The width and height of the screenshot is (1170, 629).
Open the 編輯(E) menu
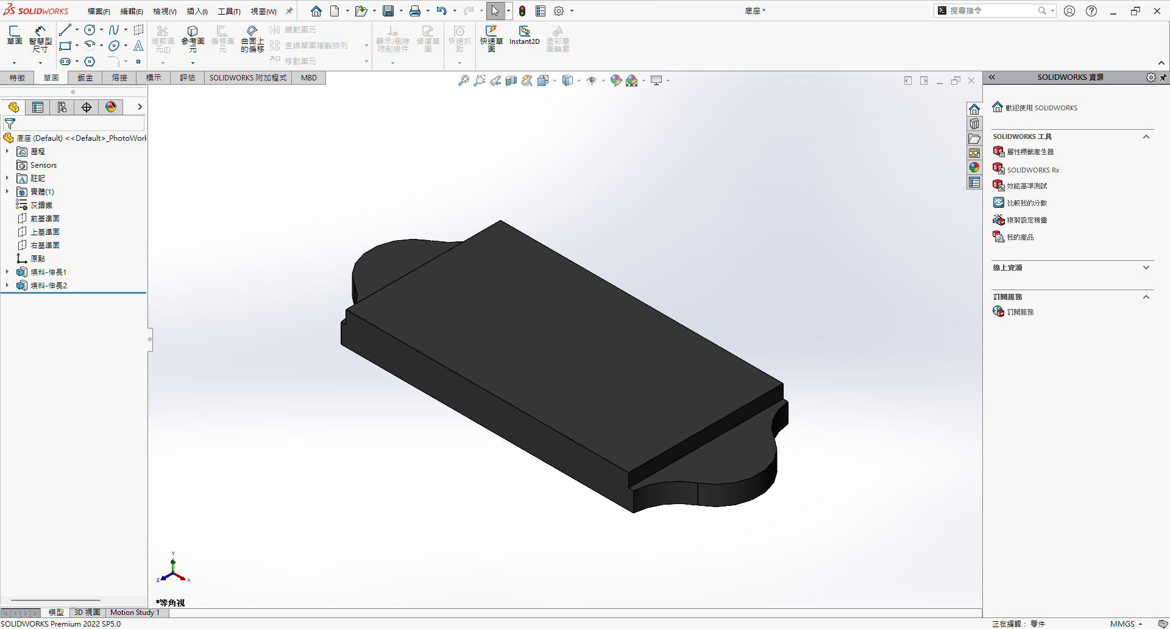132,12
